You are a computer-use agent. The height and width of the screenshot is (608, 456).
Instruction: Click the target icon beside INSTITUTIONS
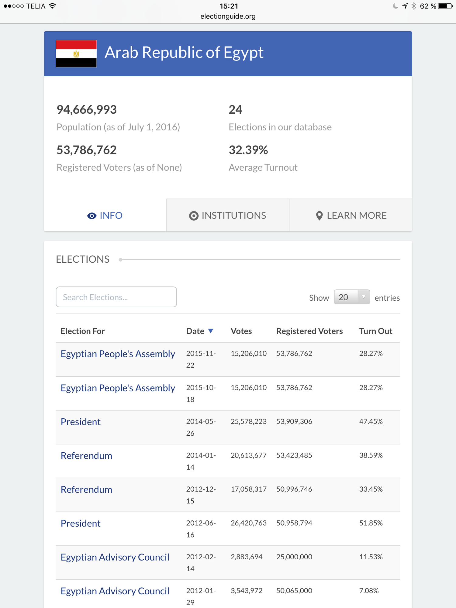[x=194, y=216]
